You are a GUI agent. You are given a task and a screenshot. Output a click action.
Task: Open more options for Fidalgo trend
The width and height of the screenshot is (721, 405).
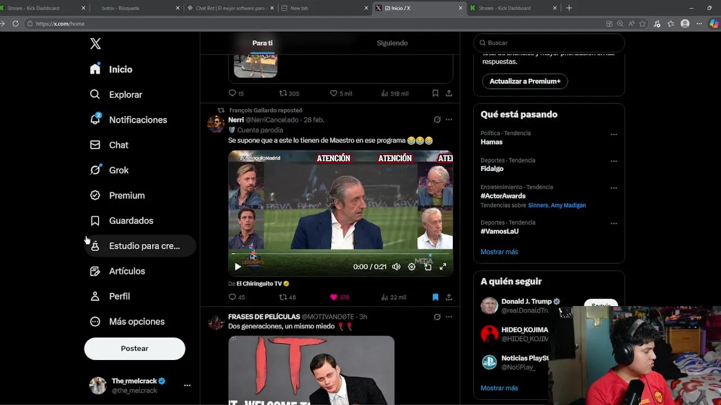point(613,161)
